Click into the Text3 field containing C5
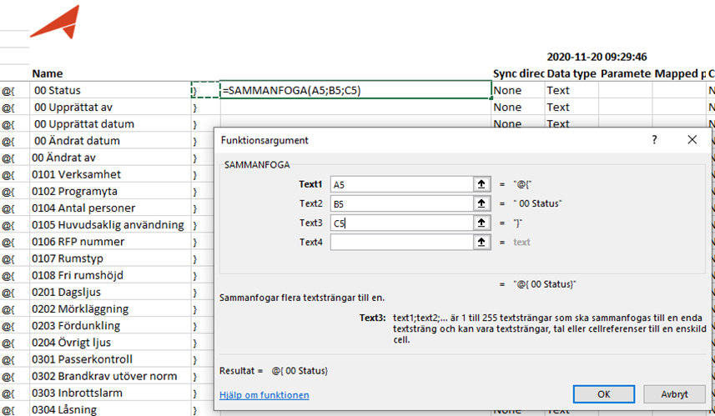This screenshot has width=715, height=416. pyautogui.click(x=402, y=223)
